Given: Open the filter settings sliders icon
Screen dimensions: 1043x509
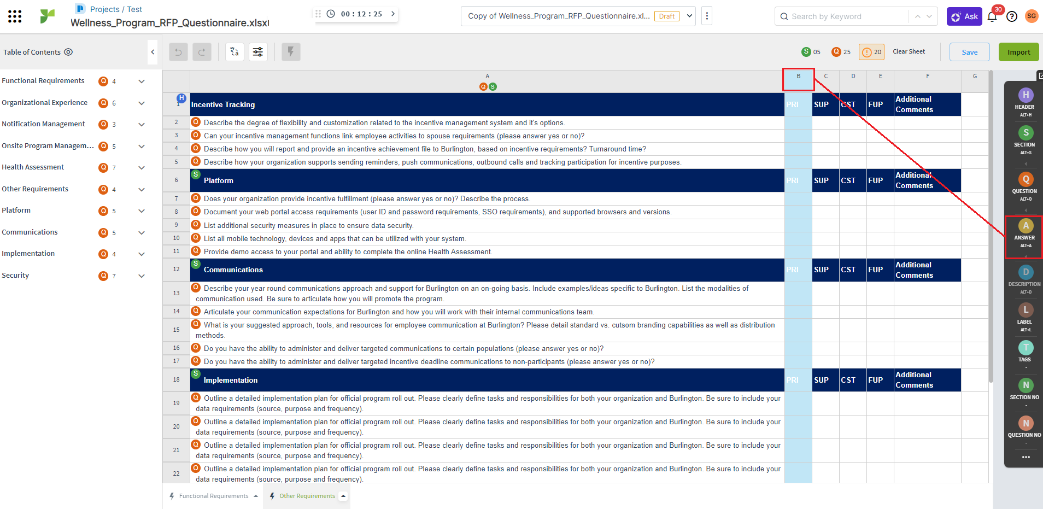Looking at the screenshot, I should (x=258, y=52).
